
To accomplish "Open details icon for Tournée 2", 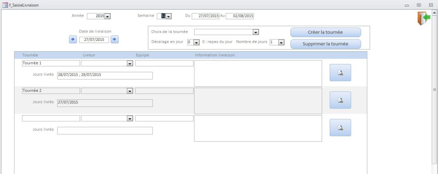I will click(x=340, y=100).
